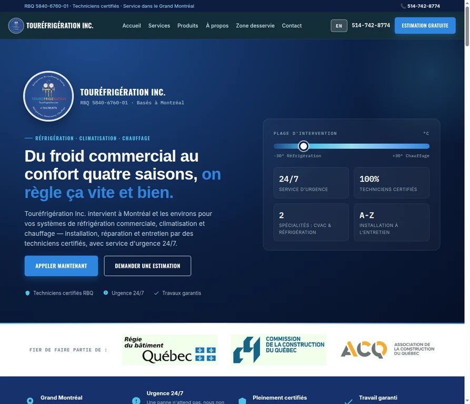The width and height of the screenshot is (470, 404).
Task: Go to the Accueil menu item
Action: click(132, 26)
